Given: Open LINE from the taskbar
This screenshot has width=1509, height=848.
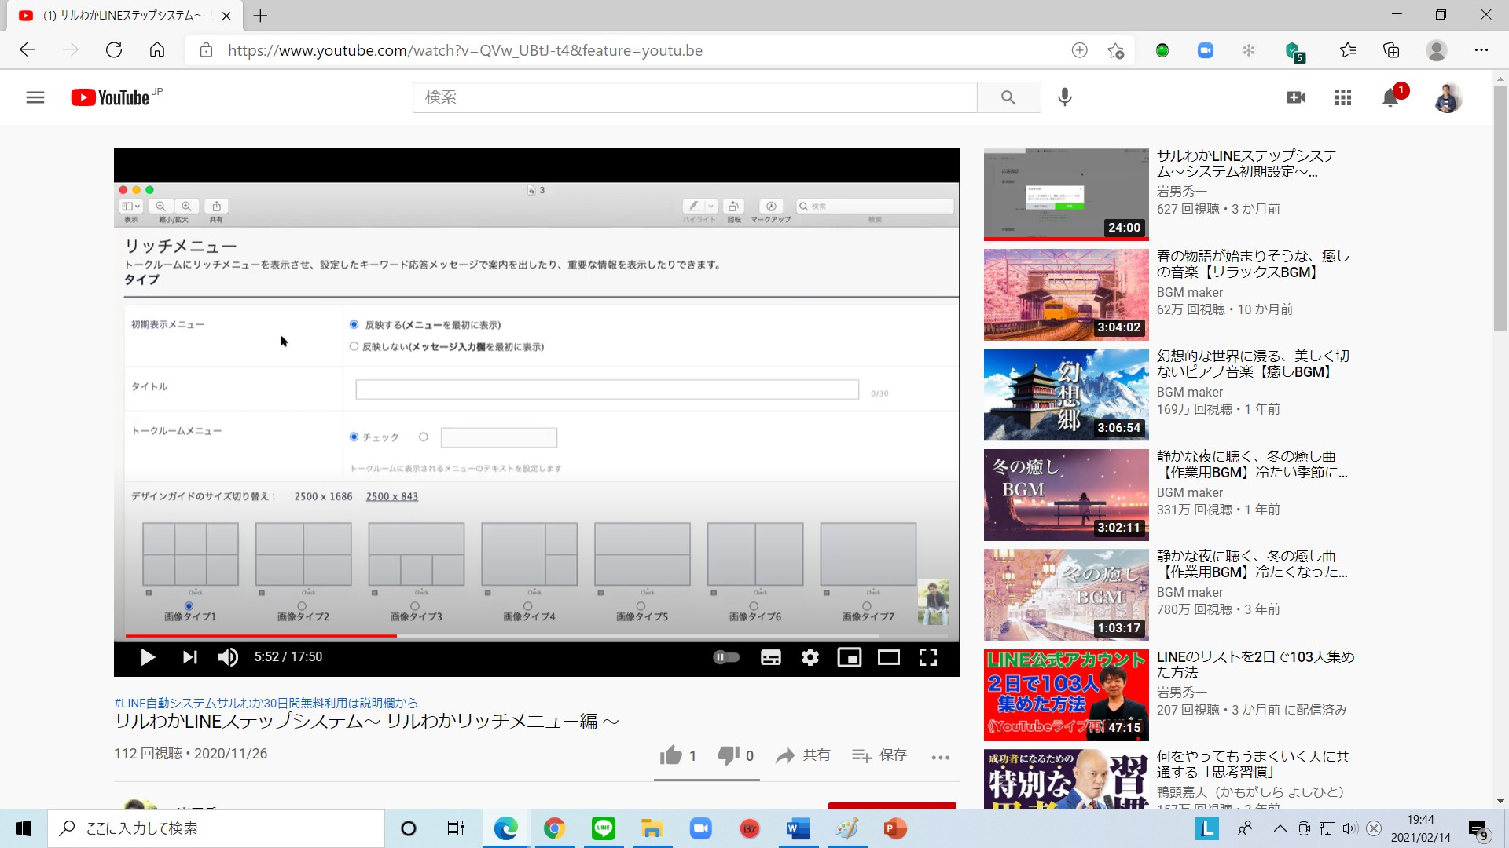Looking at the screenshot, I should coord(604,828).
